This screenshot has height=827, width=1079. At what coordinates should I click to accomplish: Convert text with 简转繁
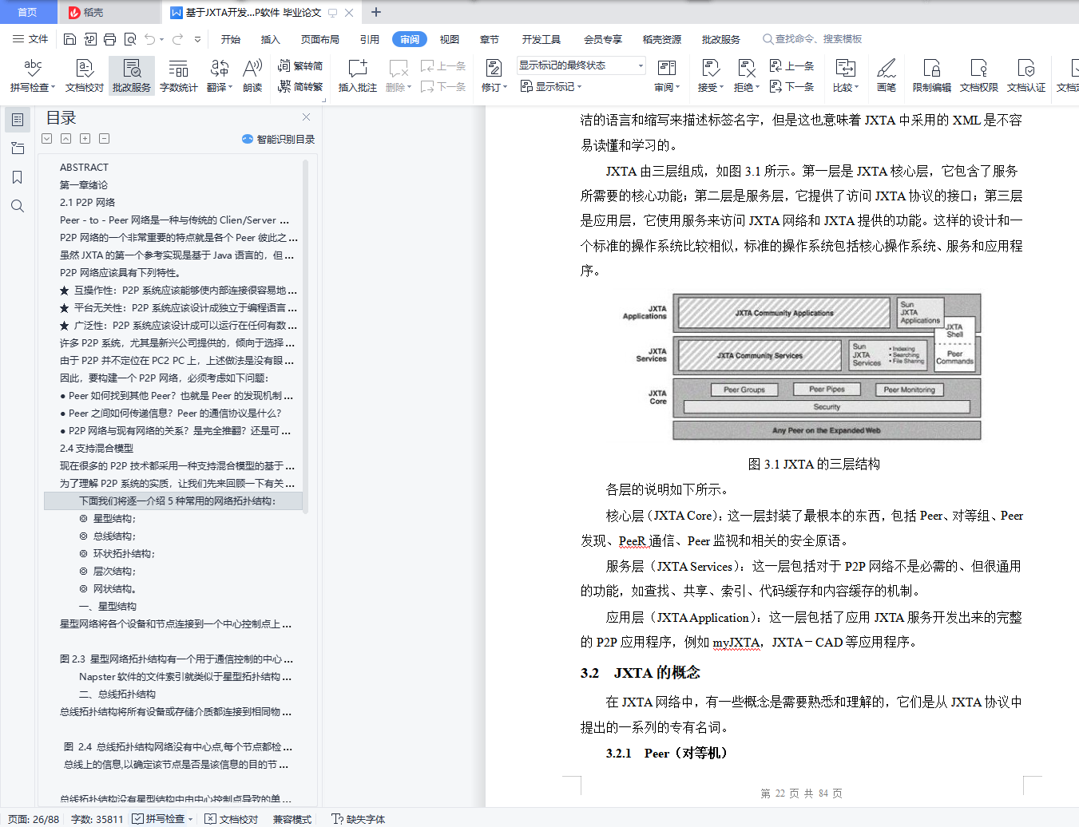(300, 86)
